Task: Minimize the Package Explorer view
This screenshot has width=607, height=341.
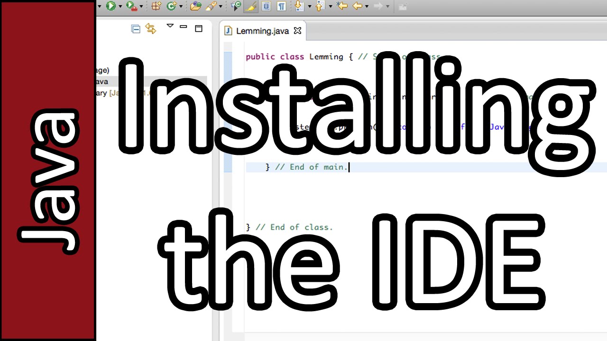Action: pos(184,27)
